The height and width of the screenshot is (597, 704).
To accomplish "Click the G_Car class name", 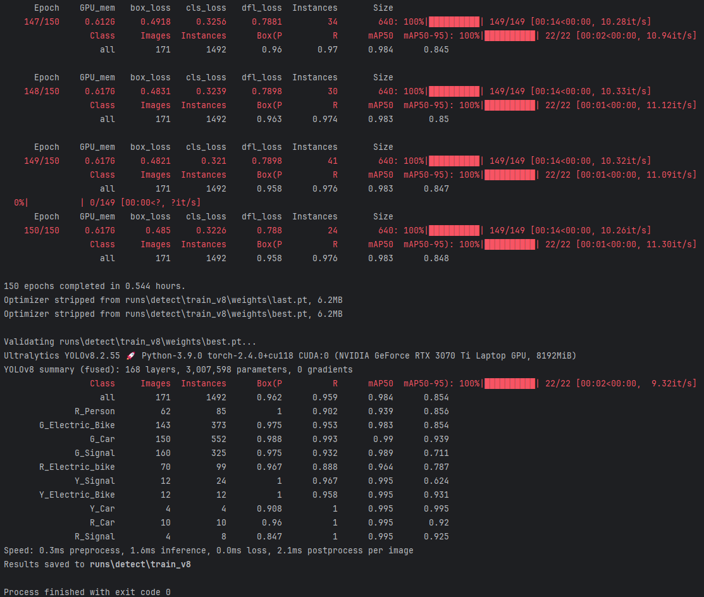I will (x=102, y=439).
